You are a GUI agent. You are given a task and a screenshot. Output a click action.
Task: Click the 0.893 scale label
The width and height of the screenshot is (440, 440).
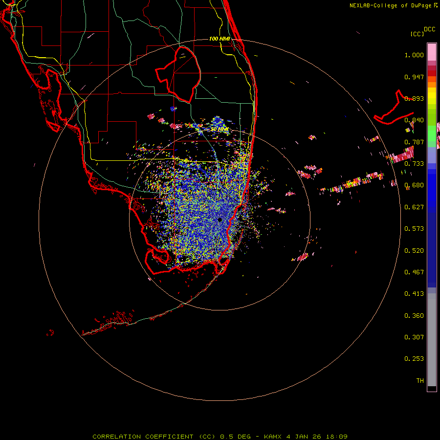pyautogui.click(x=414, y=98)
